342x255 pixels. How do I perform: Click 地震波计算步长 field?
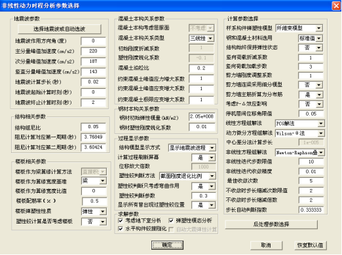click(x=93, y=82)
